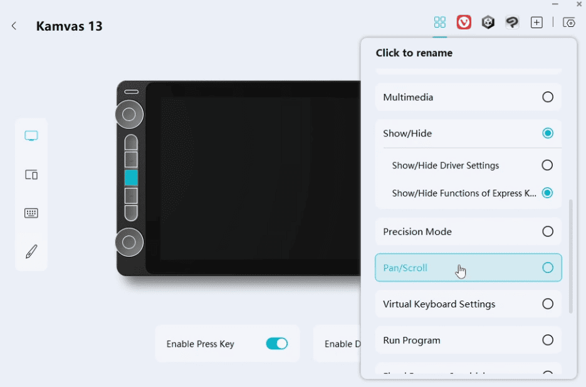Open the press keys keyboard sidebar icon
586x387 pixels.
[x=31, y=213]
